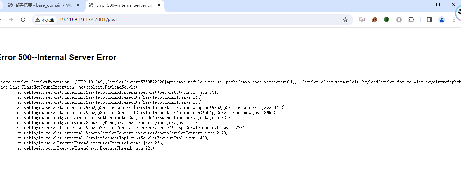Open a new browser tab
461x177 pixels.
point(171,5)
